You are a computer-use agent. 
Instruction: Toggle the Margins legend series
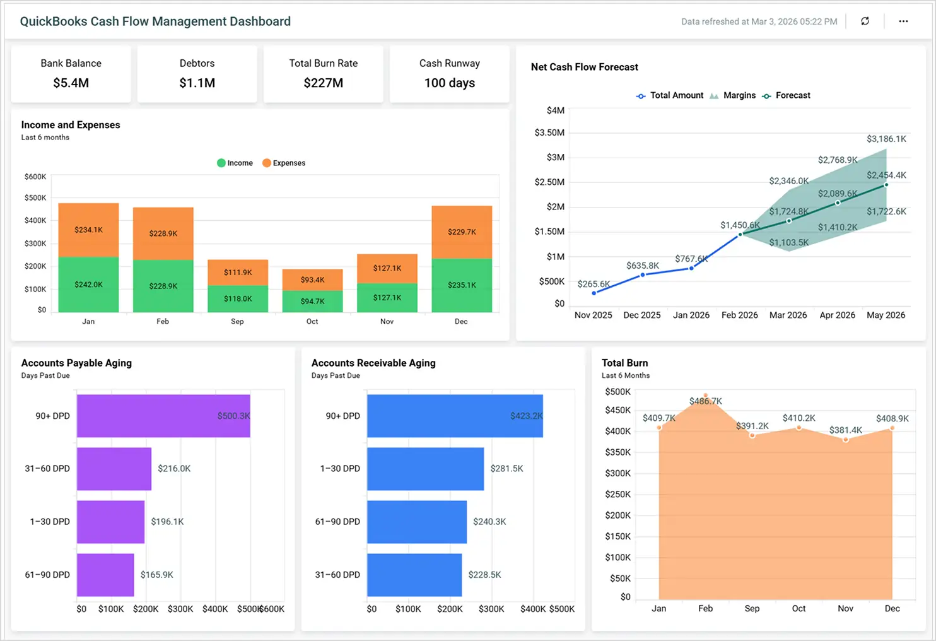pyautogui.click(x=732, y=95)
